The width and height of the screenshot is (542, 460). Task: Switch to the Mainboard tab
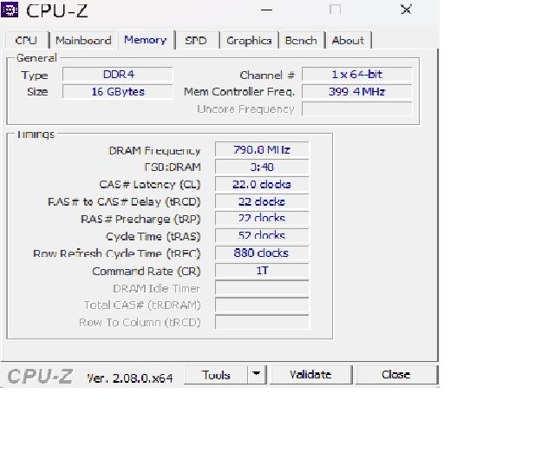point(83,41)
